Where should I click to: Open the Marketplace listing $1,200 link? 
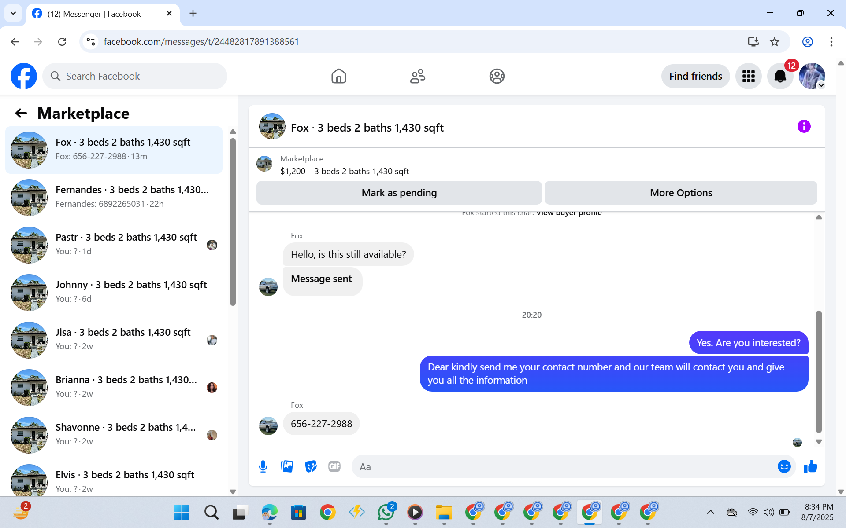click(345, 171)
